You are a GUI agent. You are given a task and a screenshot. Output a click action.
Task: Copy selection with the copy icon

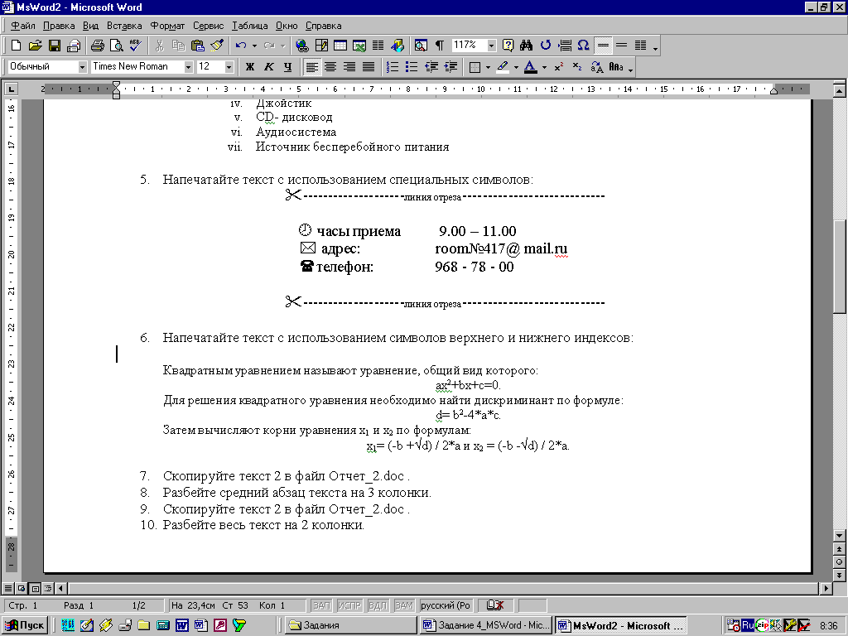(178, 46)
